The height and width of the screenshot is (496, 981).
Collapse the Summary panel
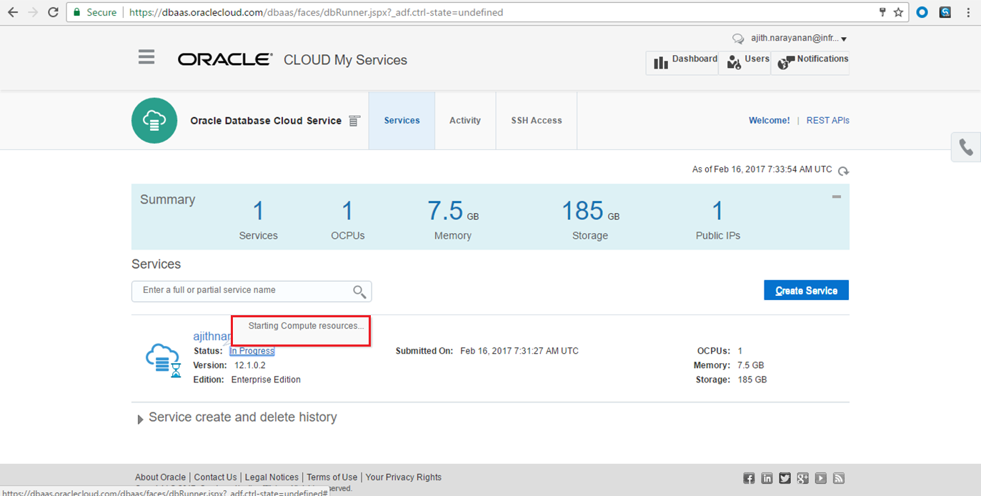point(836,197)
